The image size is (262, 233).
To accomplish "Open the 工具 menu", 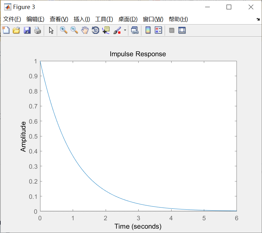I will point(104,19).
